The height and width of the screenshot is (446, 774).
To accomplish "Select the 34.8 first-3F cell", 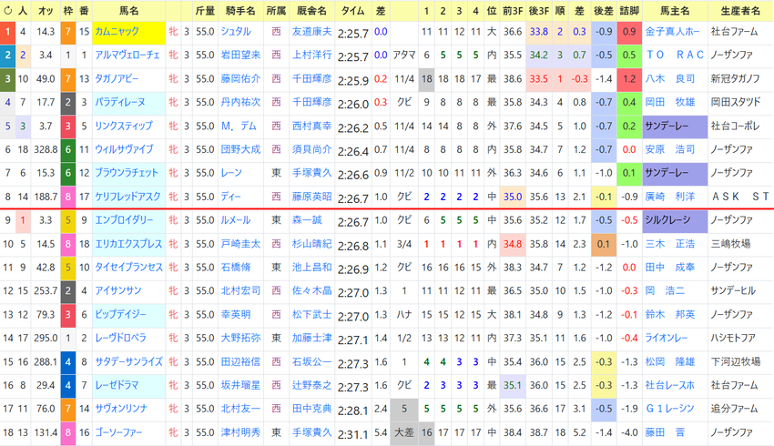I will coord(513,244).
